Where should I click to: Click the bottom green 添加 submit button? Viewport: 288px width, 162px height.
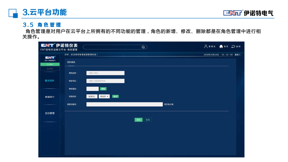[x=138, y=120]
